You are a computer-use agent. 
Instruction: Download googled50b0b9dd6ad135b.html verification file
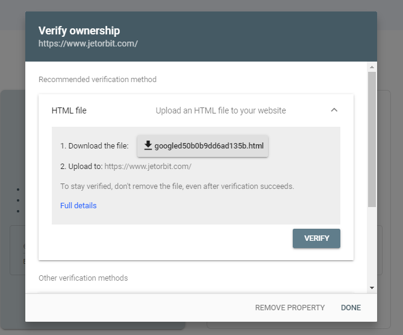click(x=202, y=145)
